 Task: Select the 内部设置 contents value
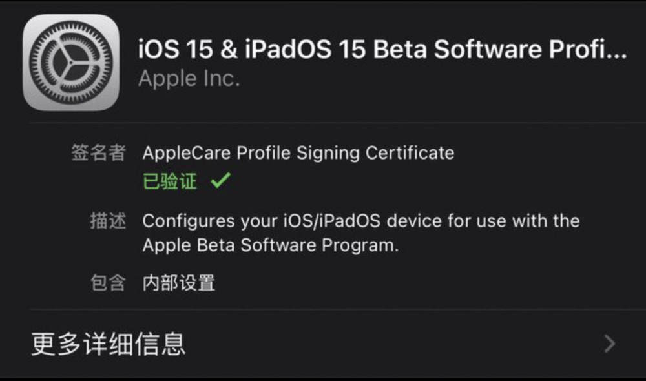point(178,283)
